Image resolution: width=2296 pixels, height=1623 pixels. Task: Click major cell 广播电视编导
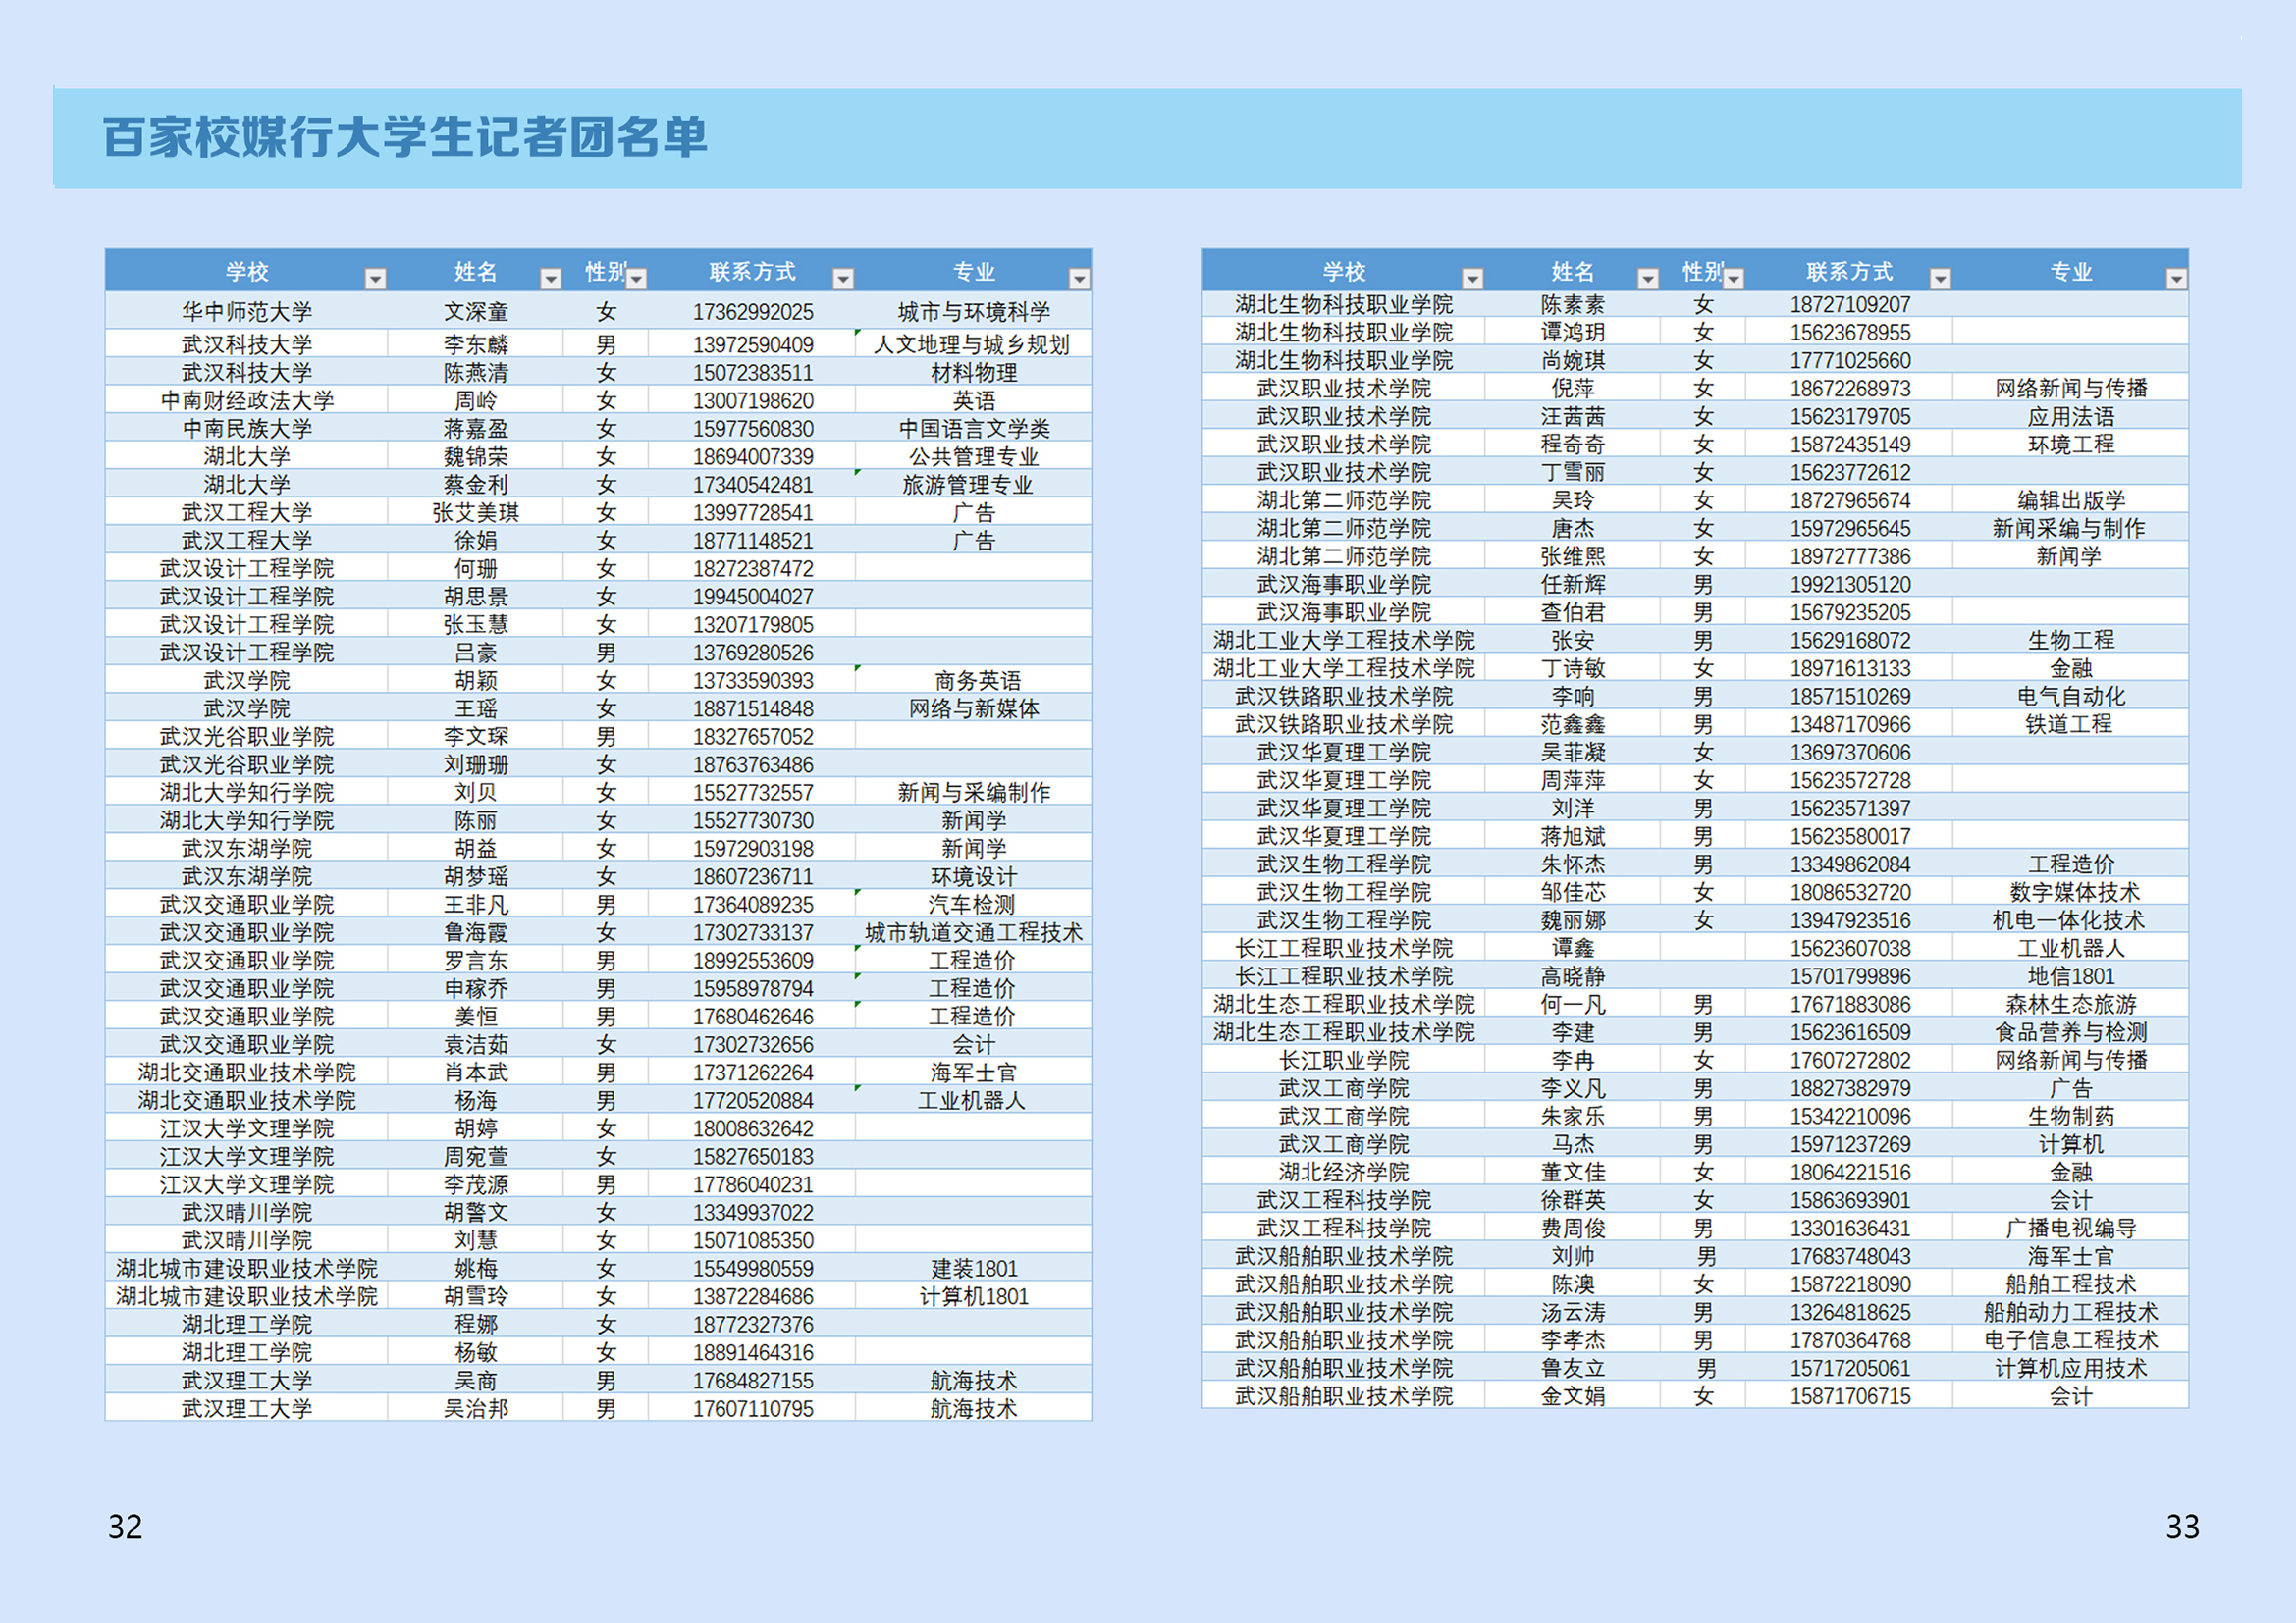pos(2071,1228)
